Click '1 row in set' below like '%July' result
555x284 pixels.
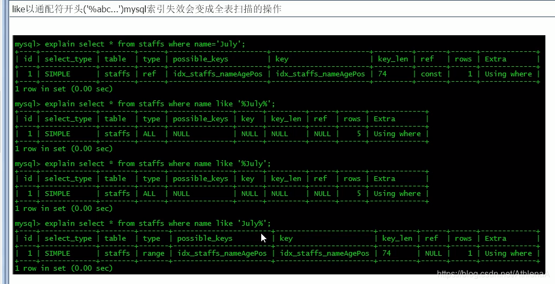64,209
